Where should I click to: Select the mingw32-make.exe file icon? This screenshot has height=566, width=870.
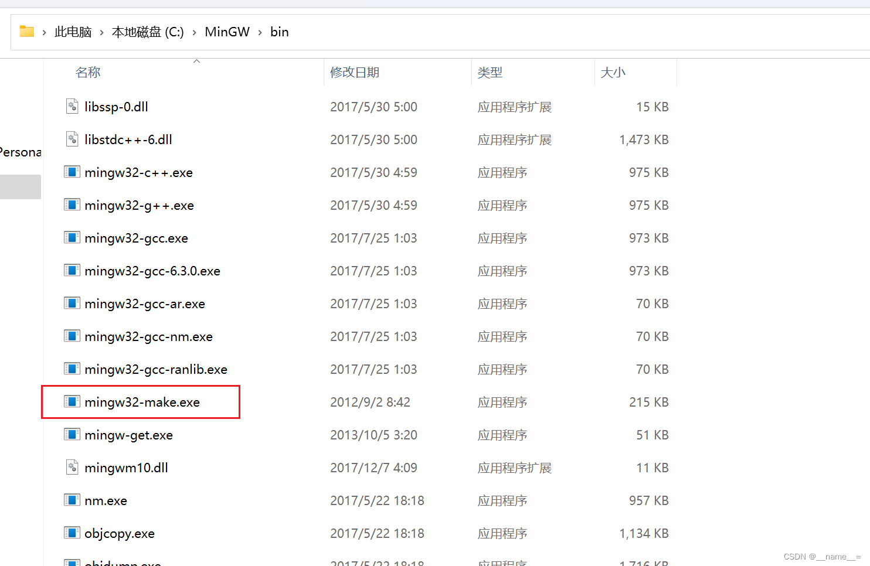72,401
